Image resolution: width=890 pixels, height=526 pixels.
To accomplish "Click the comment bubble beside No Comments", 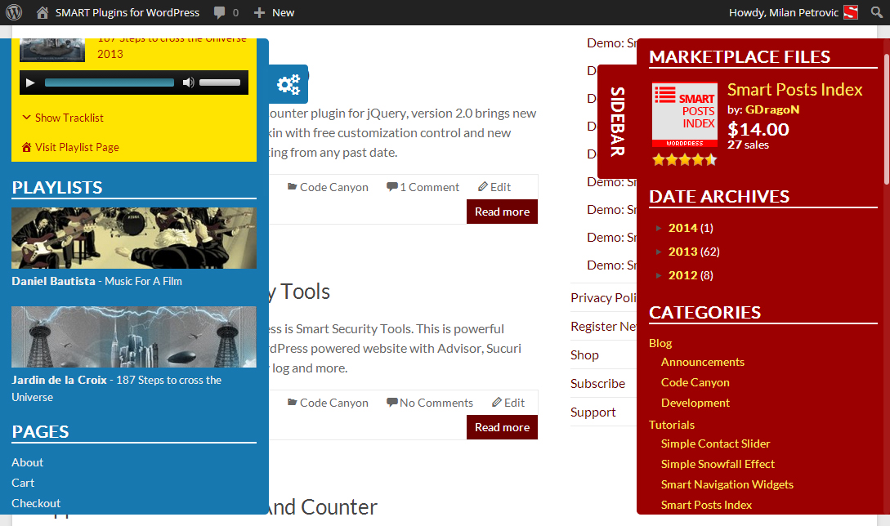I will [391, 403].
